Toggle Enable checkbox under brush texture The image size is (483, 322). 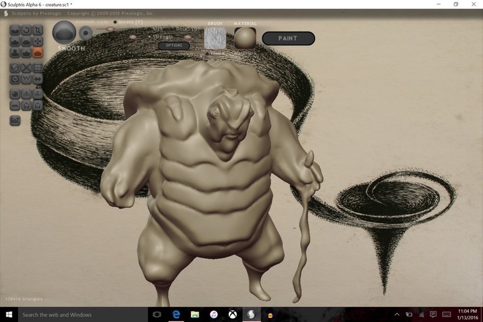[x=207, y=53]
